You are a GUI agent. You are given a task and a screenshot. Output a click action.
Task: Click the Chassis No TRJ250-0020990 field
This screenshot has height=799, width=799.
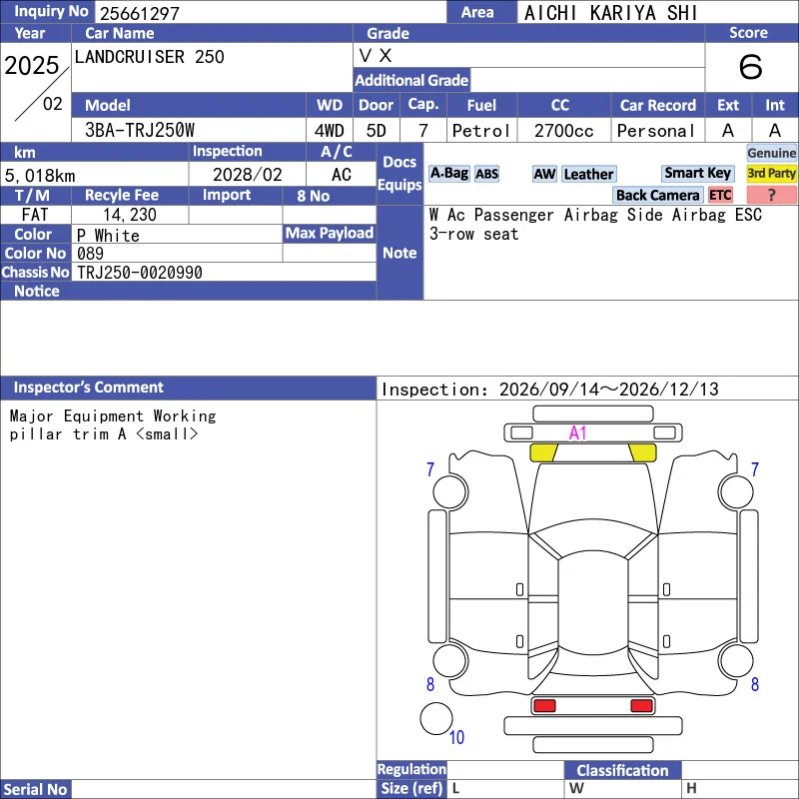(224, 272)
